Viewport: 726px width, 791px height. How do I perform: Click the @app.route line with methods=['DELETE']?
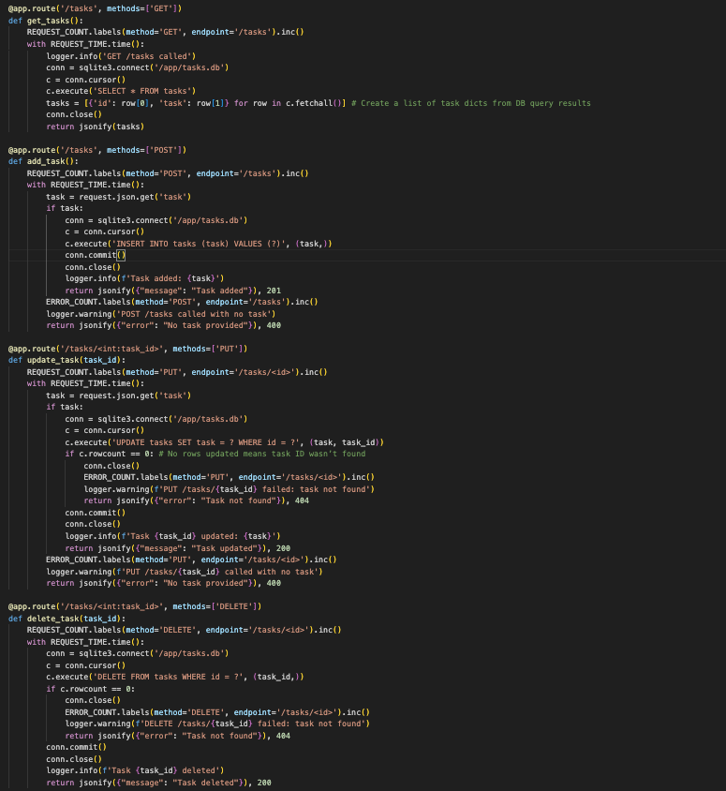[x=135, y=606]
